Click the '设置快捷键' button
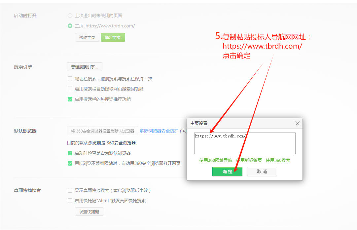The height and width of the screenshot is (230, 357). pos(89,211)
